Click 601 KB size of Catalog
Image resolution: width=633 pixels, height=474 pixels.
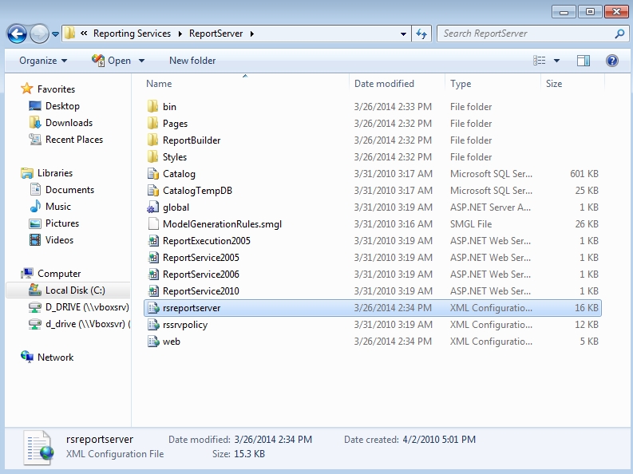point(584,174)
